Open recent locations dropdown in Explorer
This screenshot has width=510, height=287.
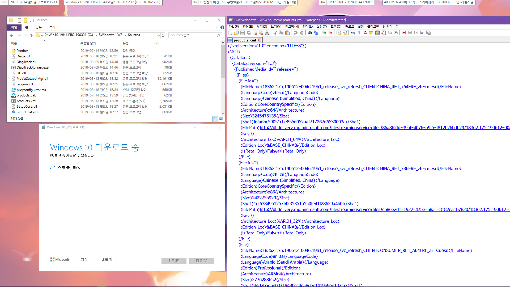26,35
